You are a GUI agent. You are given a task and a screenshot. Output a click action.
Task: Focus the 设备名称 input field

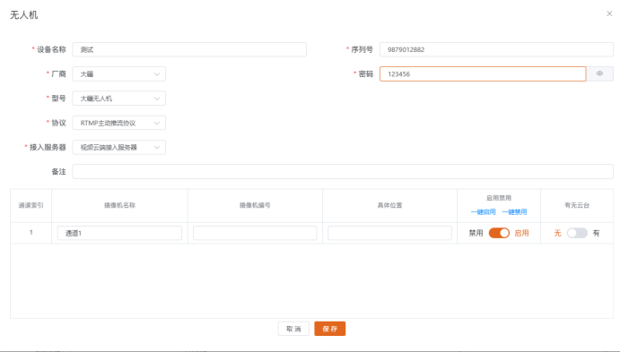[189, 49]
